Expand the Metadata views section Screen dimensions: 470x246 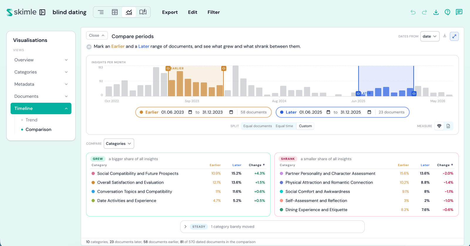(41, 84)
